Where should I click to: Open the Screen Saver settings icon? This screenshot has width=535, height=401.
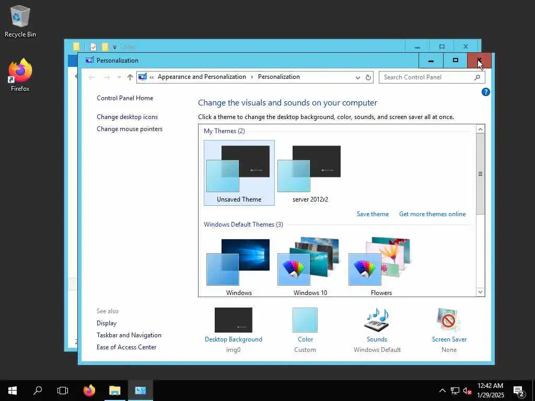449,320
